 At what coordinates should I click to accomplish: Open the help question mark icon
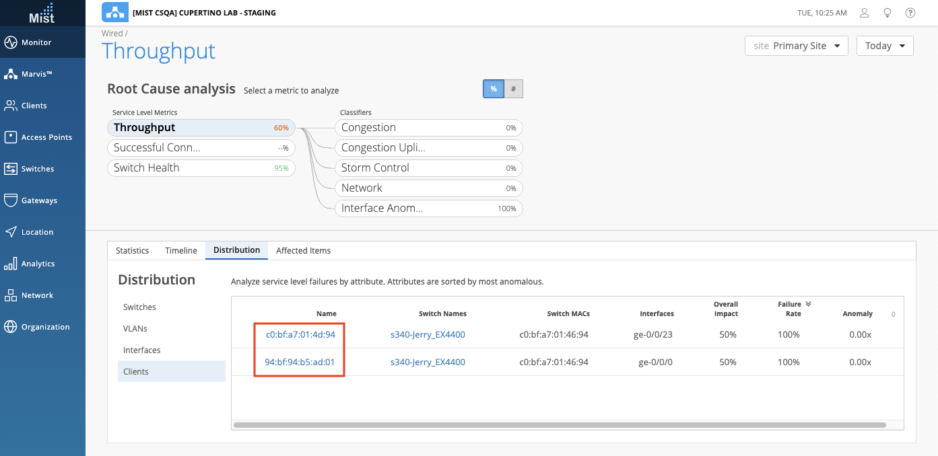pyautogui.click(x=910, y=13)
